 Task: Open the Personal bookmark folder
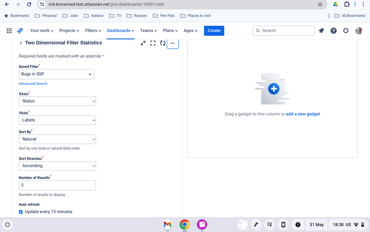point(46,16)
